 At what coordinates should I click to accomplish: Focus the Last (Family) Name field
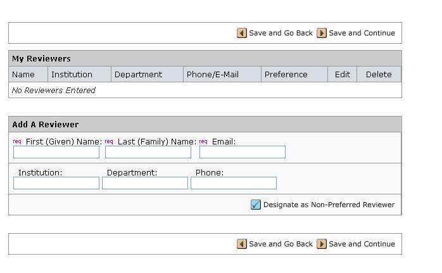pos(148,152)
